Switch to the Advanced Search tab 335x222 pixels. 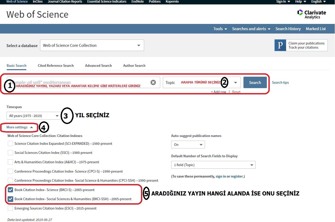(x=98, y=66)
